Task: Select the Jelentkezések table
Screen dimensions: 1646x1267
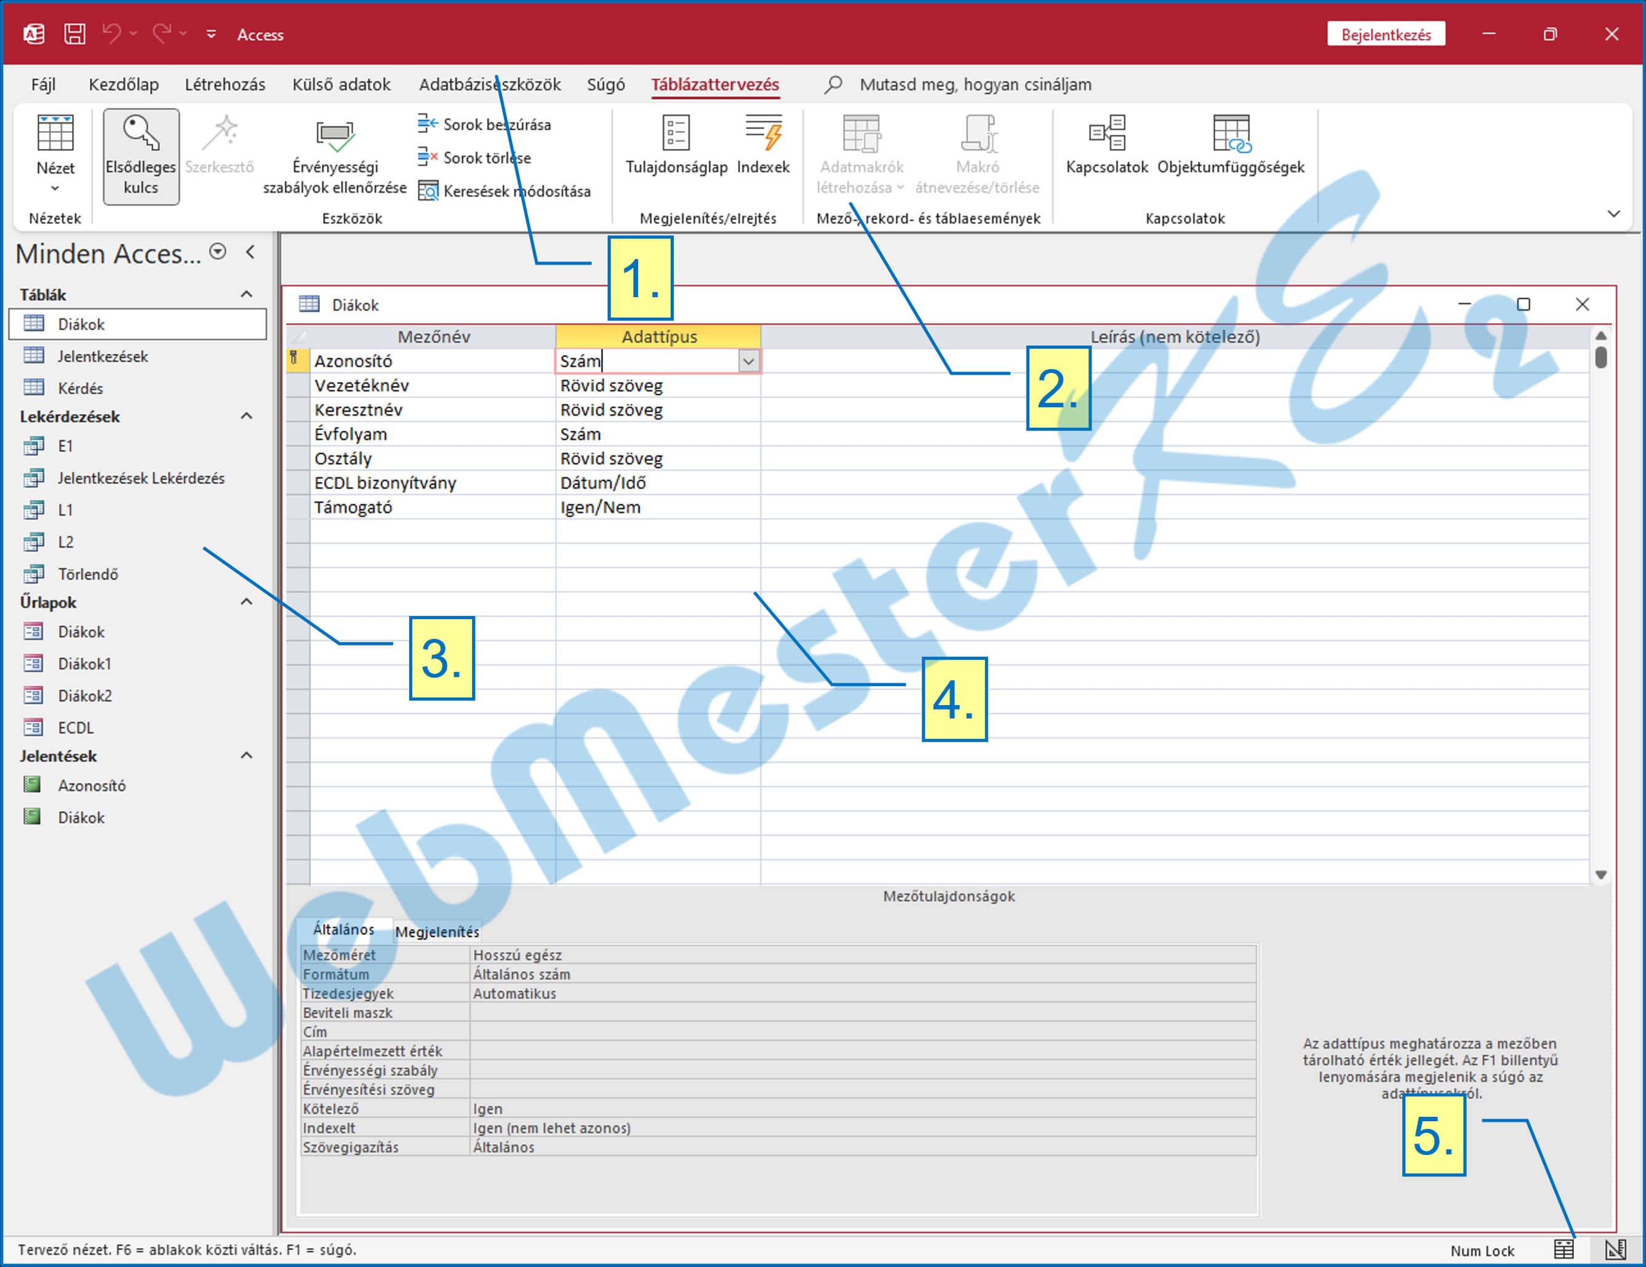Action: click(x=138, y=356)
